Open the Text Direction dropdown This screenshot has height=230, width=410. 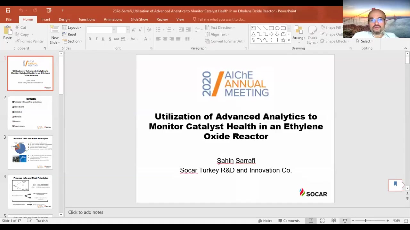(220, 27)
